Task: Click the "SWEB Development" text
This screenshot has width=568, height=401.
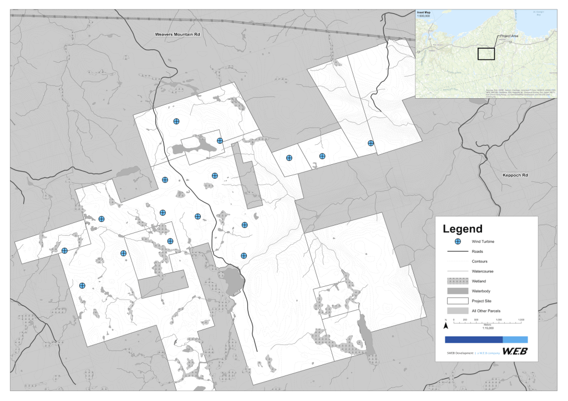Action: [x=460, y=353]
